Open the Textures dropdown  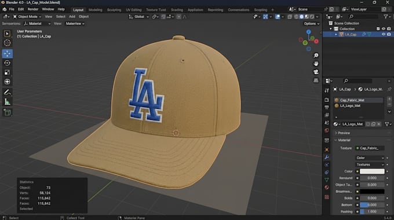[370, 164]
